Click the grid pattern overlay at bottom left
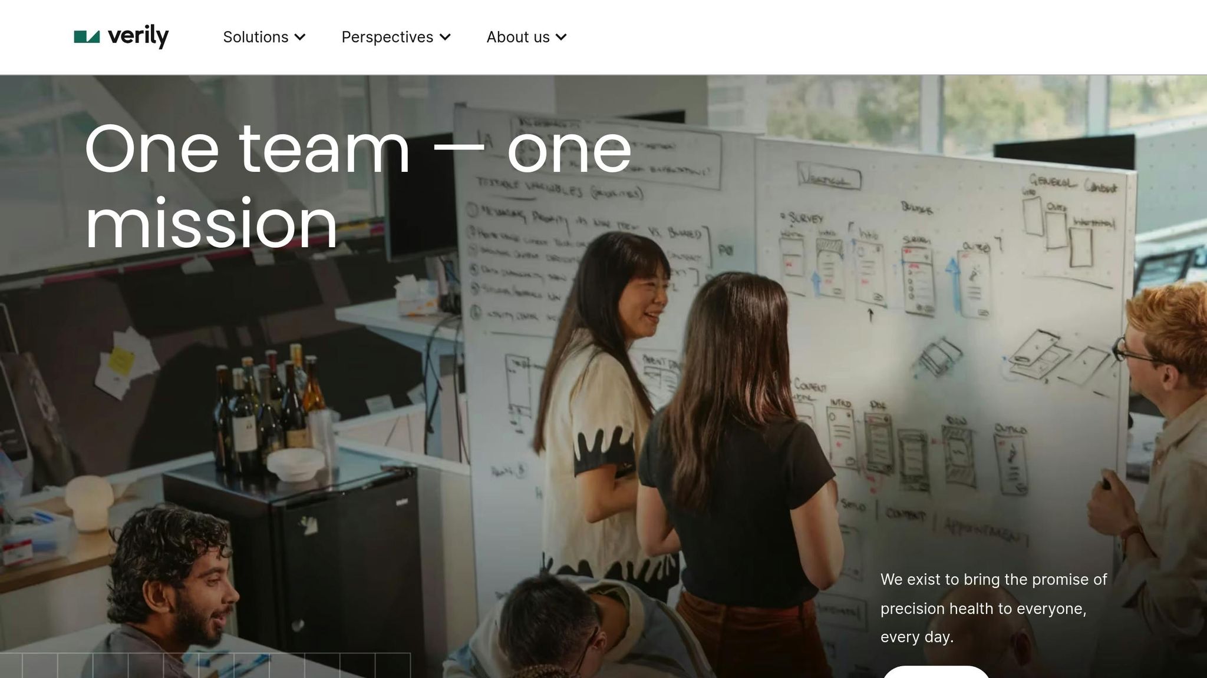Screen dimensions: 1207x678 (205, 666)
